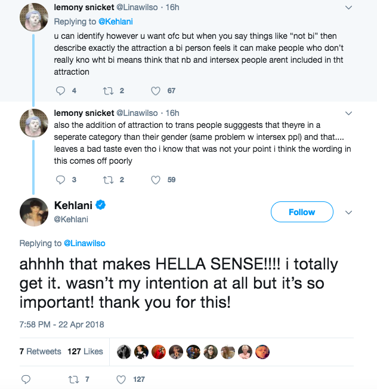Like the first tweet with 67 likes
Screen dimensions: 377x389
[x=156, y=91]
